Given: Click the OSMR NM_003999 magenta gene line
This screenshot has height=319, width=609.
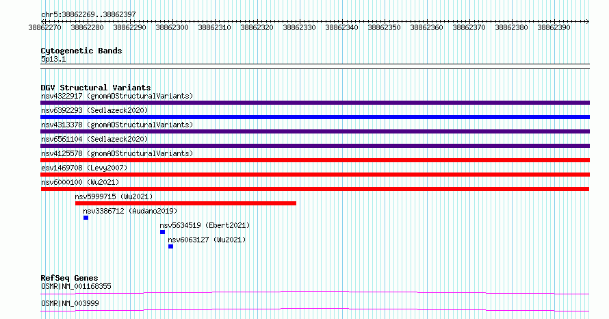Looking at the screenshot, I should point(315,309).
